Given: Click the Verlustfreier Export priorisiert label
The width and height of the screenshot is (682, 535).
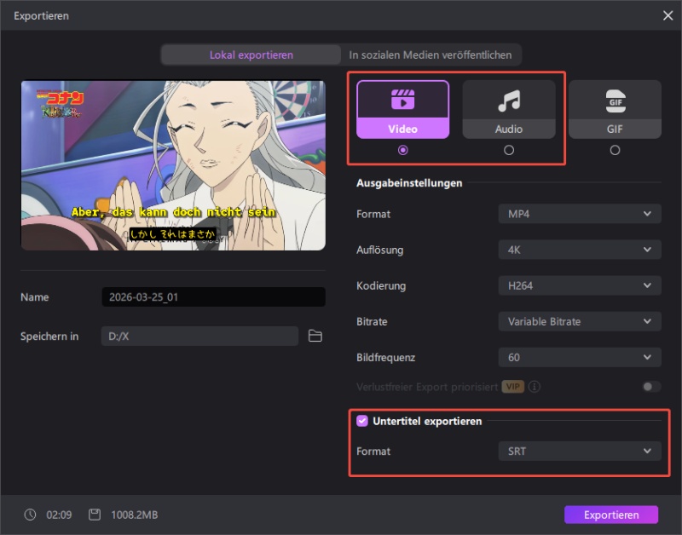Looking at the screenshot, I should click(427, 387).
